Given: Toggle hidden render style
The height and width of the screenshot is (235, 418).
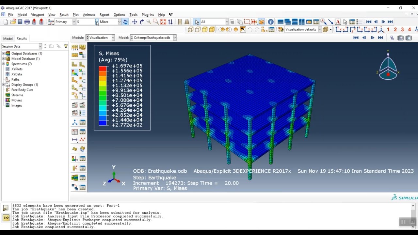Looking at the screenshot, I should 198,29.
